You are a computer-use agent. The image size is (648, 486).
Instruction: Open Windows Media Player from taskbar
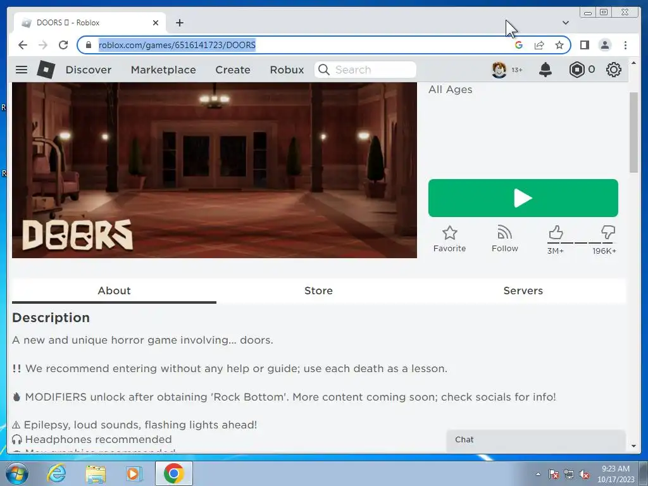[x=134, y=473]
